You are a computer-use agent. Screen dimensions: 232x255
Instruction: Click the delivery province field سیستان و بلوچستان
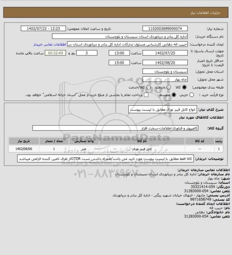click(165, 71)
